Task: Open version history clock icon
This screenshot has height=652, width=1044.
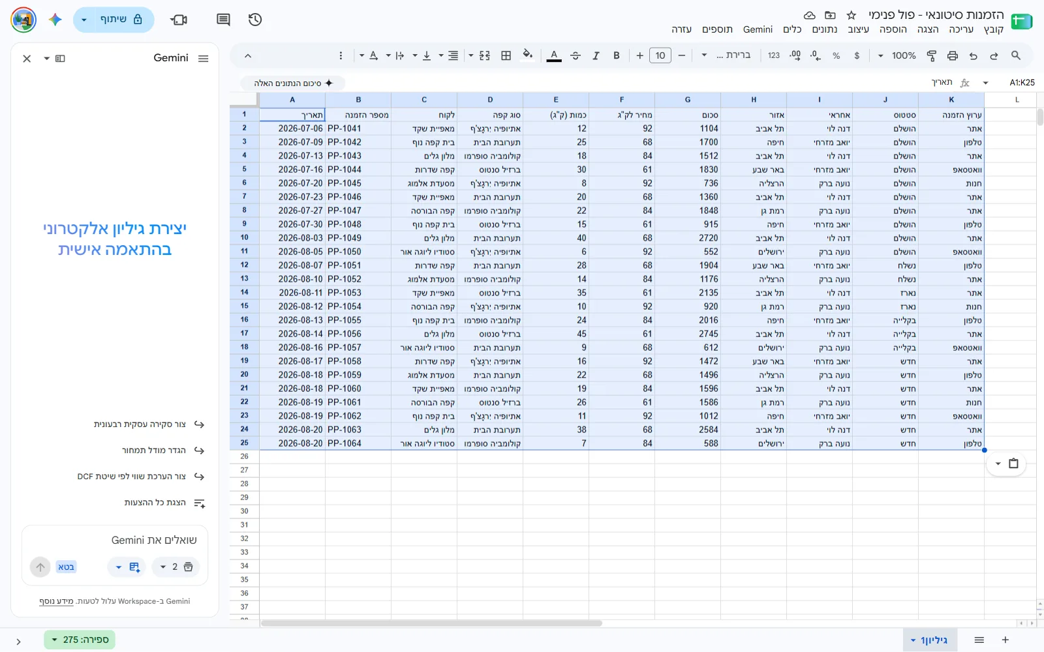Action: click(255, 20)
